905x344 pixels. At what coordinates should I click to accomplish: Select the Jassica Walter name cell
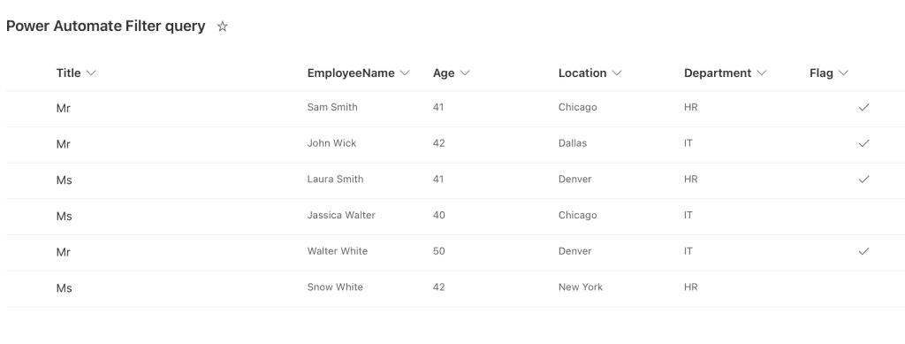[341, 215]
